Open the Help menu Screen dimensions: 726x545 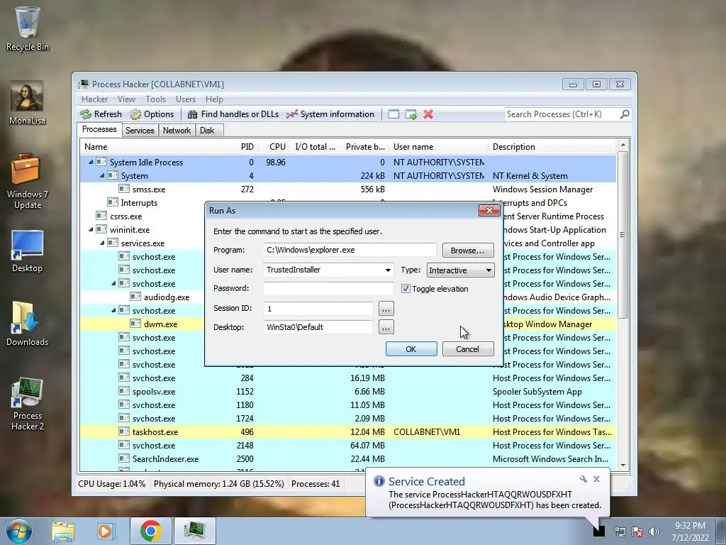(x=214, y=99)
